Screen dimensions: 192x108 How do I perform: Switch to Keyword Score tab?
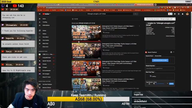click(x=149, y=56)
